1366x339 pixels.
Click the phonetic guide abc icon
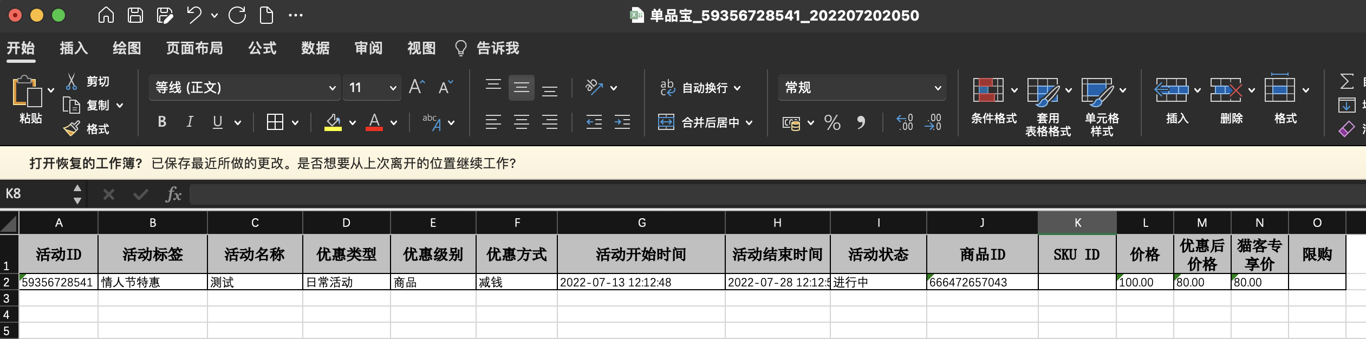click(432, 122)
